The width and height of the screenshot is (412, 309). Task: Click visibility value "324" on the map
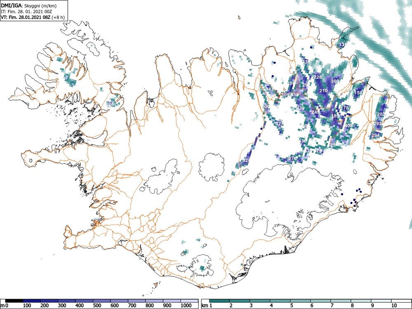tap(246, 161)
